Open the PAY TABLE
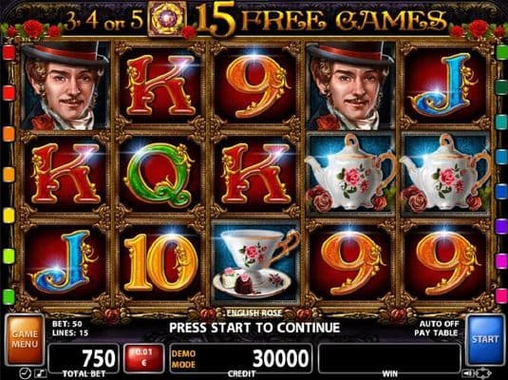The image size is (508, 380). [x=436, y=332]
